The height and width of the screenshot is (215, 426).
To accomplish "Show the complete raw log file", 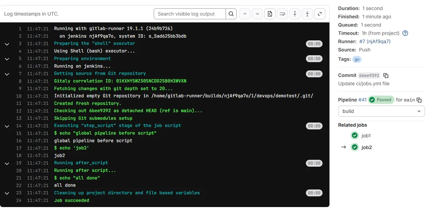I will [270, 14].
